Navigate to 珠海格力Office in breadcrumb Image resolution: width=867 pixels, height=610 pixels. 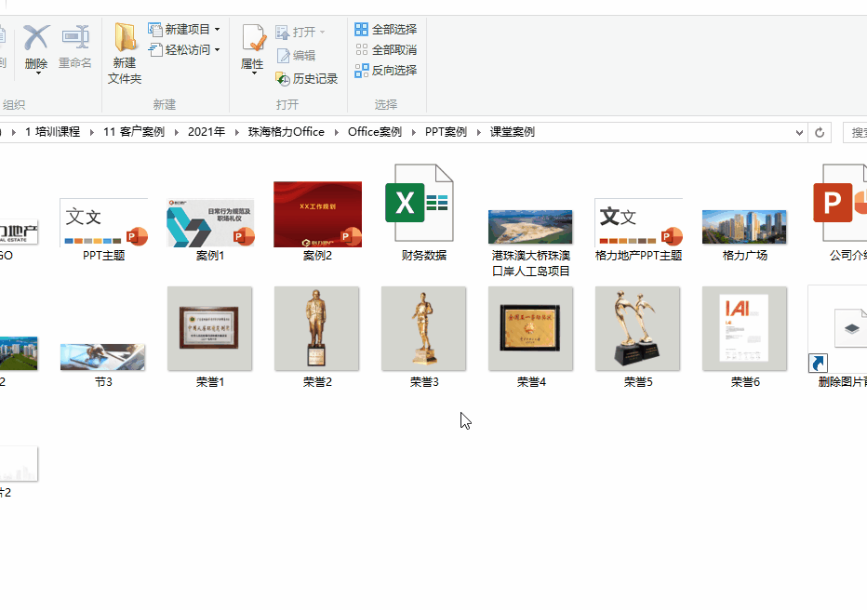click(286, 132)
